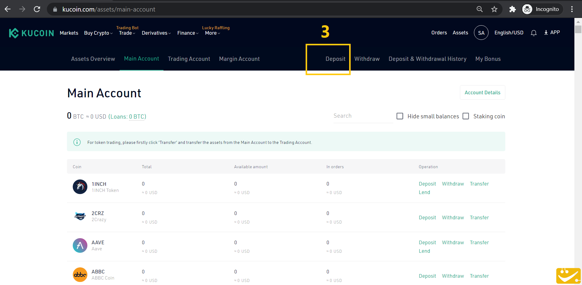Expand the More dropdown menu
Screen dimensions: 582x285
point(212,33)
